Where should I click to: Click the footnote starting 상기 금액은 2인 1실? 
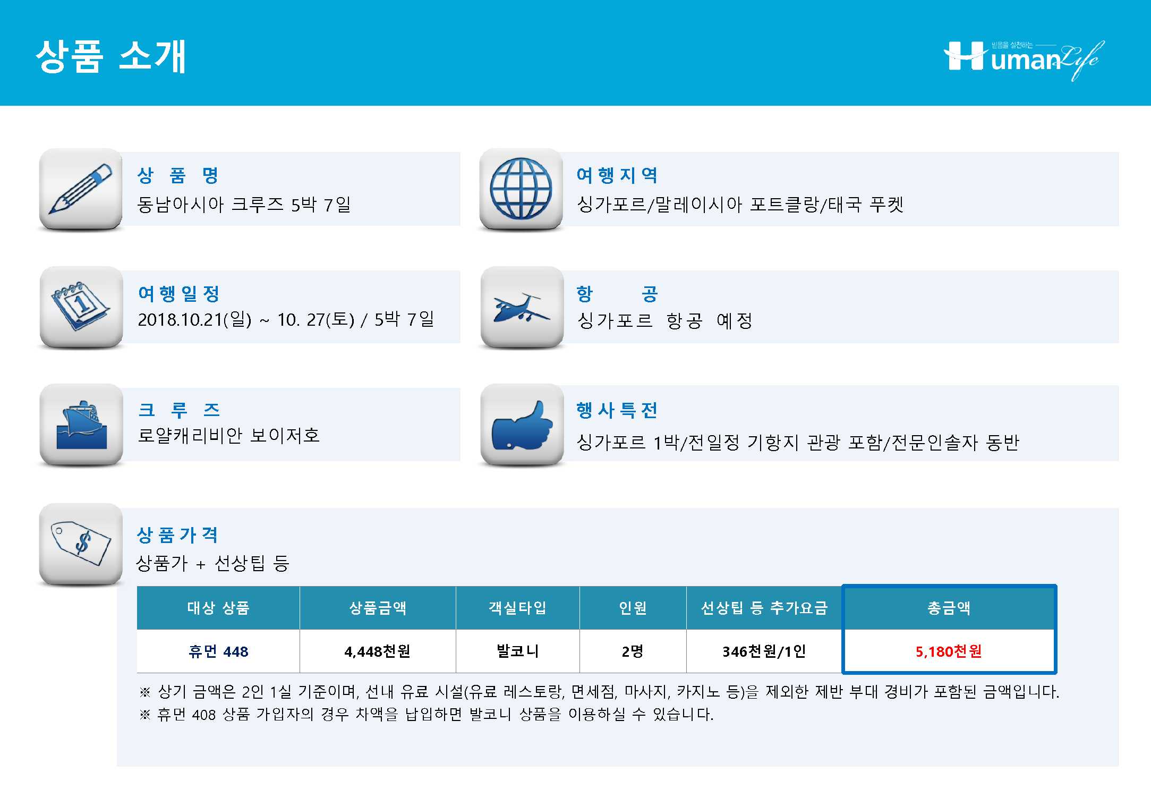tap(599, 692)
